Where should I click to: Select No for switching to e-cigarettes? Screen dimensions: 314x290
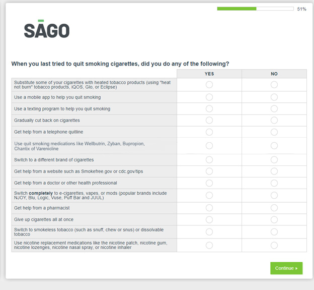pyautogui.click(x=274, y=195)
